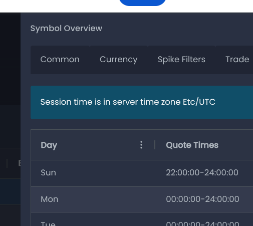Click the divider between Day and Quote Times
This screenshot has height=226, width=253.
coord(155,145)
